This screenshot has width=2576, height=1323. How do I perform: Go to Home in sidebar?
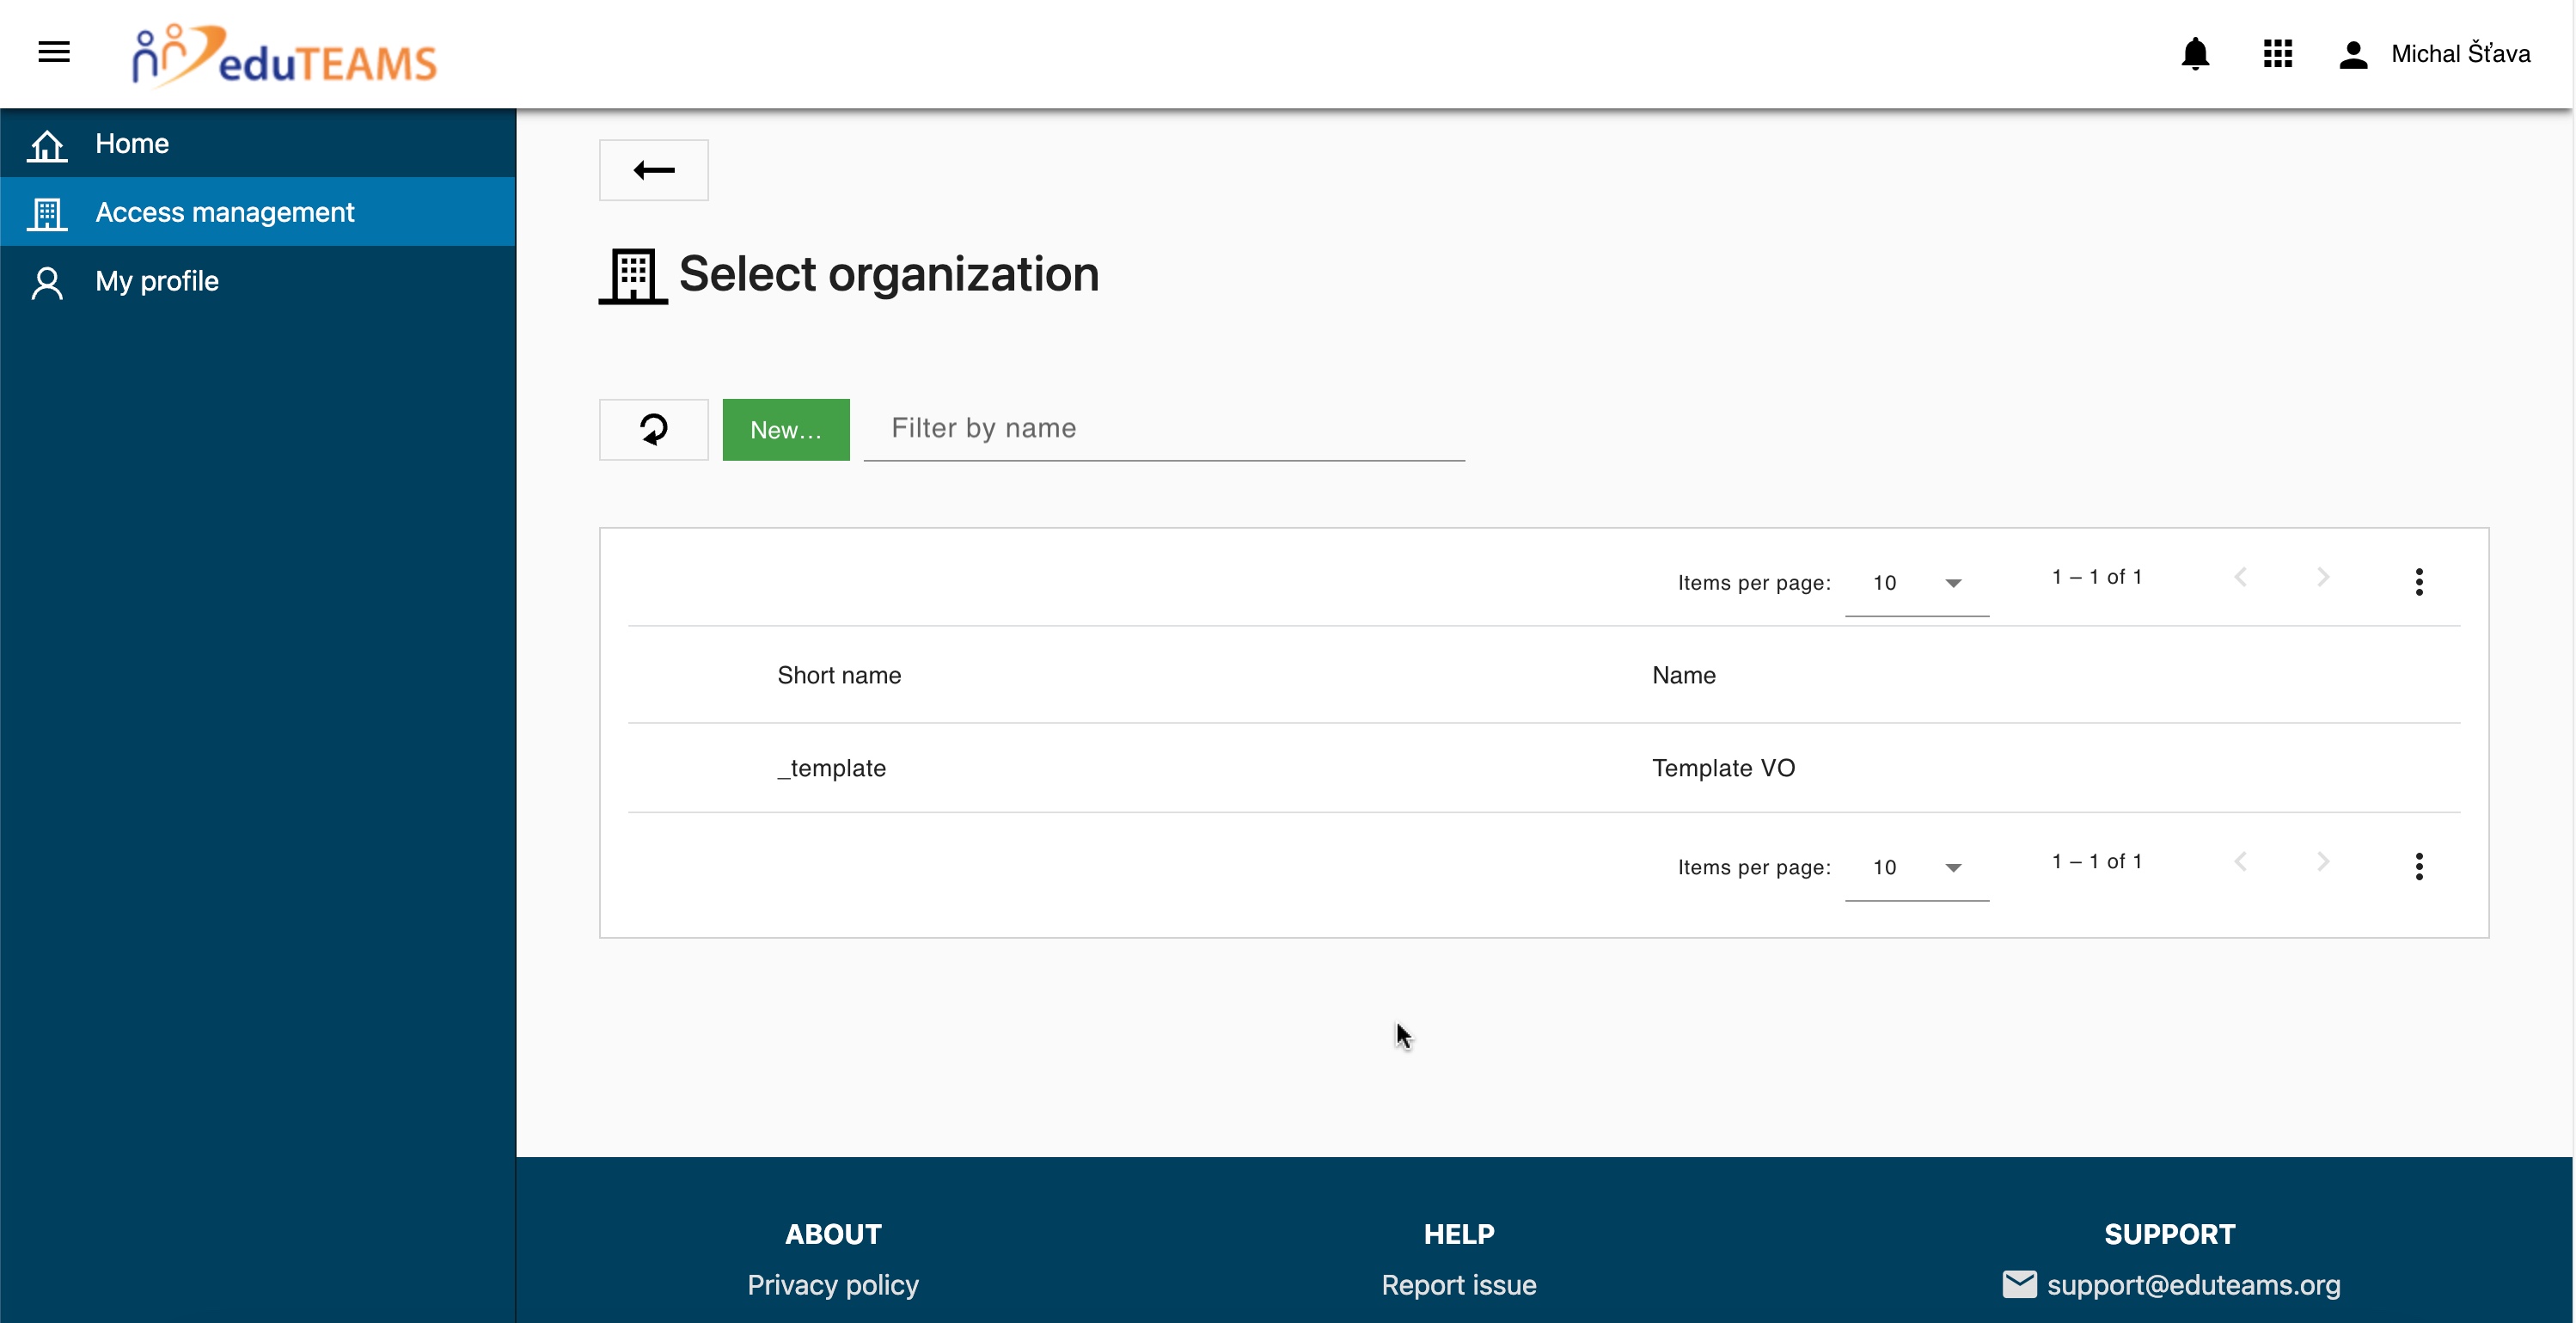pos(258,143)
